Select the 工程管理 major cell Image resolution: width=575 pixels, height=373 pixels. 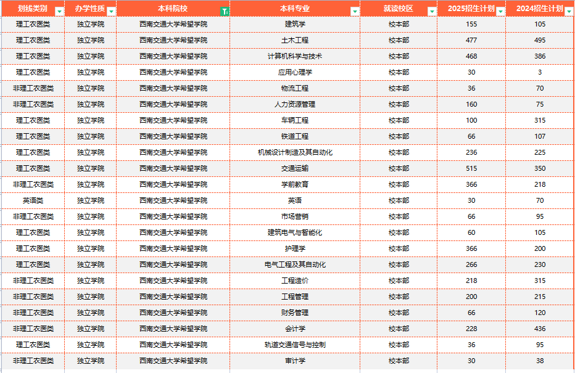(295, 297)
